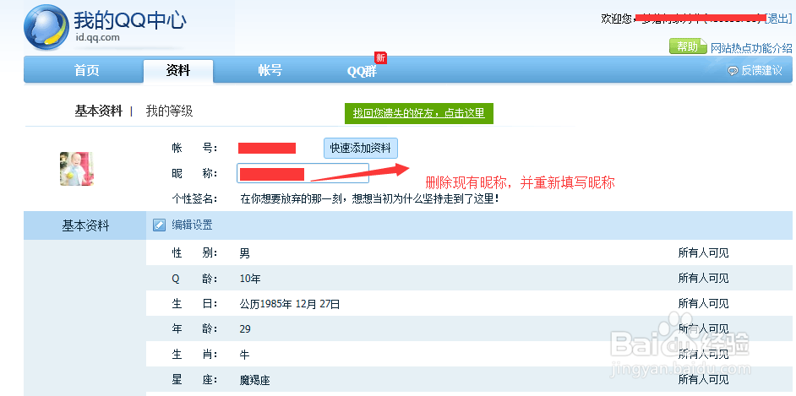Select the 资料 tab
The image size is (796, 396).
point(177,70)
